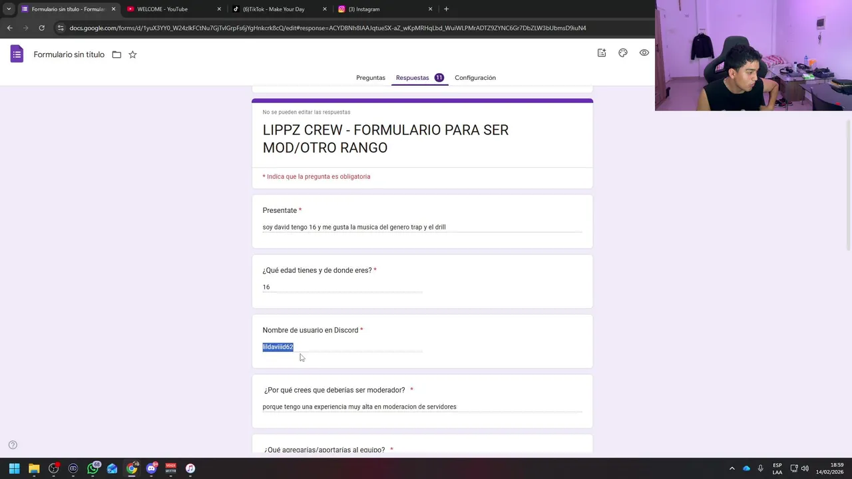Viewport: 852px width, 479px height.
Task: Click the Respuestas count badge 11
Action: click(x=439, y=78)
